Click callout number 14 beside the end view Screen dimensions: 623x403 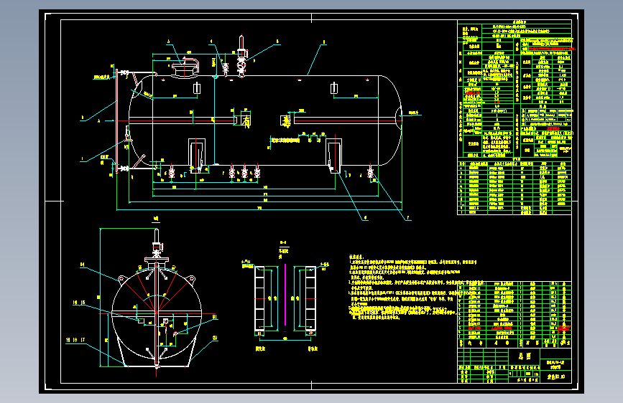[x=82, y=265]
